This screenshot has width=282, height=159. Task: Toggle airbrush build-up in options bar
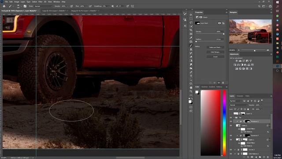tap(90, 6)
